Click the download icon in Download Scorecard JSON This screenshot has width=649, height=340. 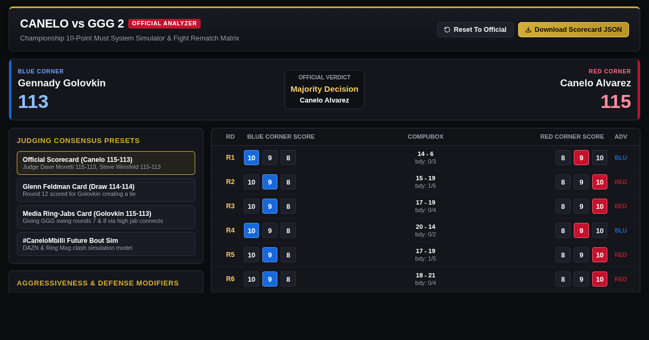pos(528,30)
